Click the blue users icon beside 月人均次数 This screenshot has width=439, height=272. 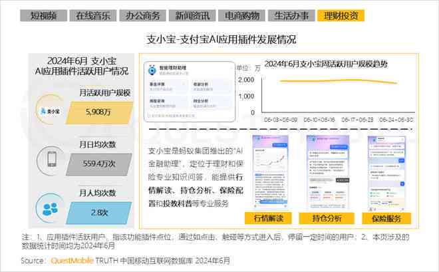pyautogui.click(x=51, y=208)
